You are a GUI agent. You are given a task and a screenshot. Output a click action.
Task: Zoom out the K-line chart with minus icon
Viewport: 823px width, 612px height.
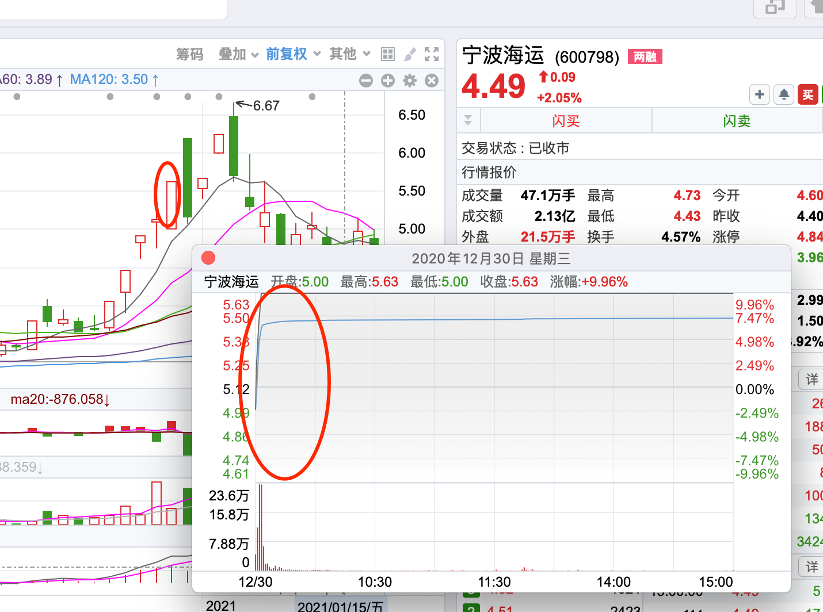click(x=366, y=81)
